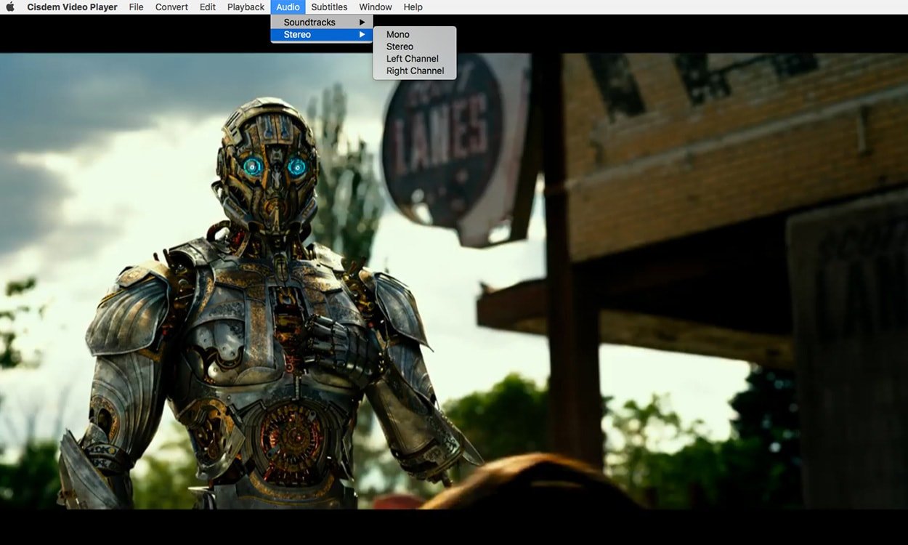908x545 pixels.
Task: Open the Subtitles menu
Action: 329,7
